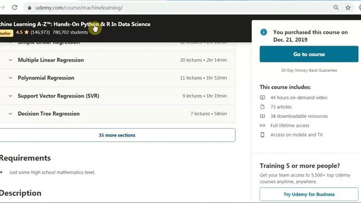Open the Multiple Linear Regression section title
Viewport: 361px width, 203px height.
pos(51,60)
